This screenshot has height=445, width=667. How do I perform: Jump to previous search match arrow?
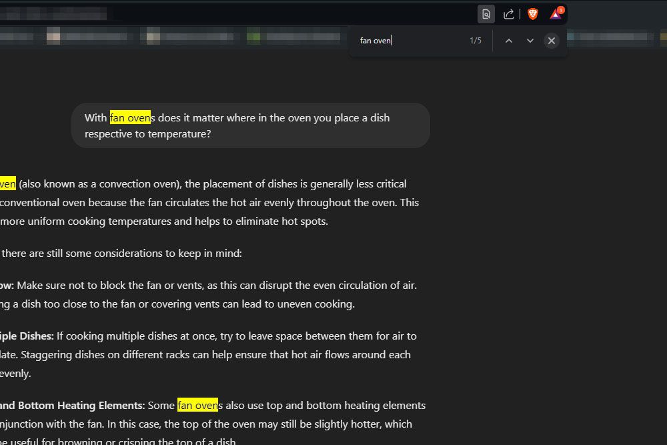click(x=509, y=41)
